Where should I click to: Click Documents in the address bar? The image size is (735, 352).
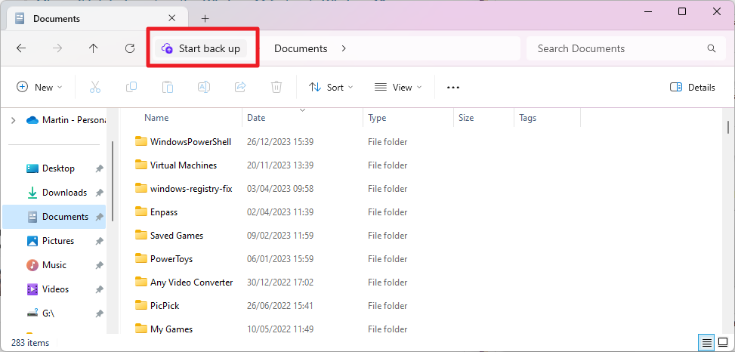[x=301, y=48]
